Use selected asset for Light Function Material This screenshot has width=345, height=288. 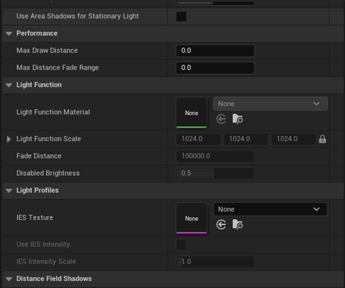[x=221, y=119]
